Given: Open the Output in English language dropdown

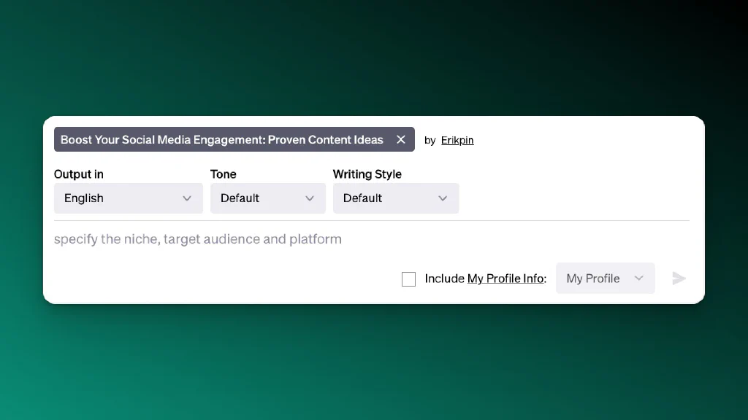Looking at the screenshot, I should click(x=129, y=198).
